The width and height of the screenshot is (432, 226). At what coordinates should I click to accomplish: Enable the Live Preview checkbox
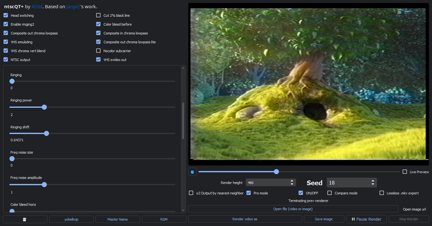click(405, 172)
